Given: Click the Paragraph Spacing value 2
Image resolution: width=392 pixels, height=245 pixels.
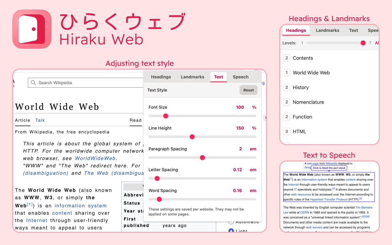Looking at the screenshot, I should pyautogui.click(x=241, y=149).
